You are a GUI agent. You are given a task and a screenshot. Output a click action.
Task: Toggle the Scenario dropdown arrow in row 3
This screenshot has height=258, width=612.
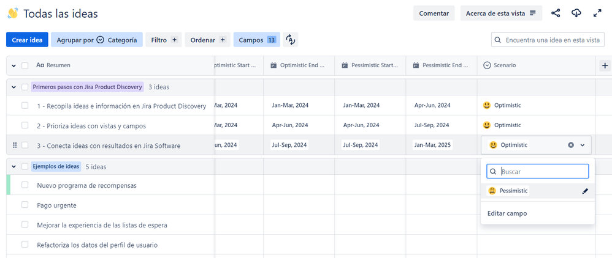point(583,145)
